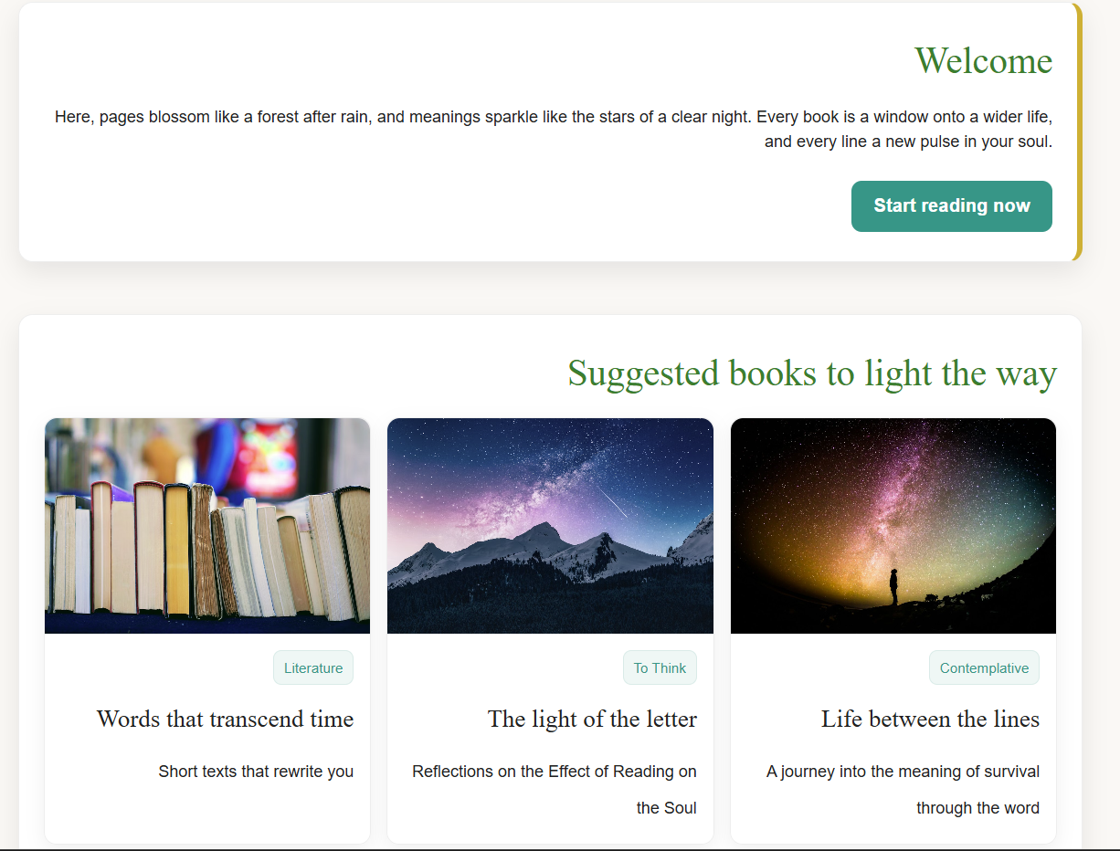Click the gold accent bar on welcome card

pyautogui.click(x=1078, y=132)
